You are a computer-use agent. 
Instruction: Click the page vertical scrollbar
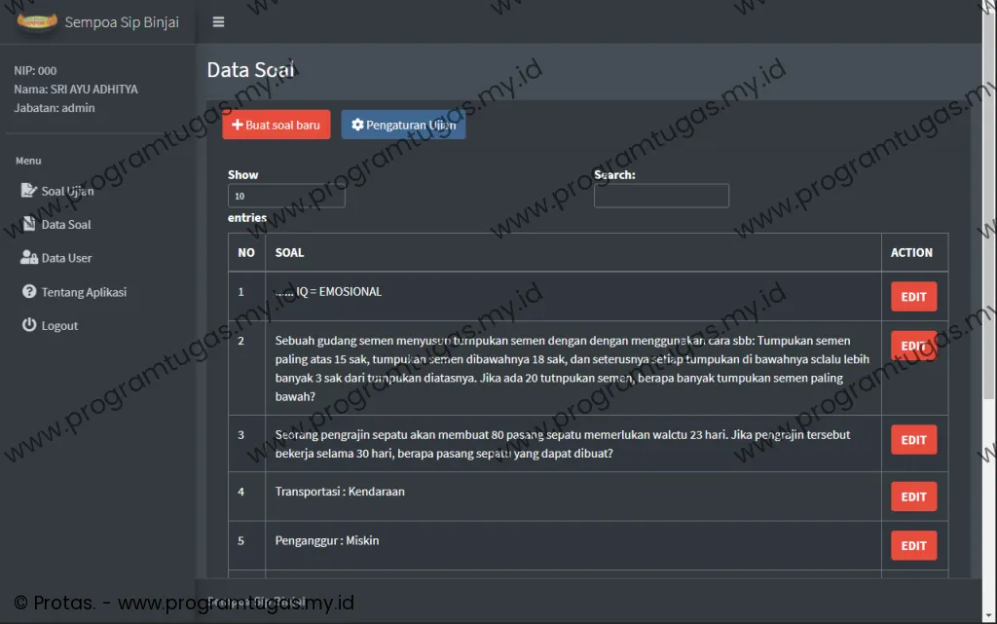989,243
